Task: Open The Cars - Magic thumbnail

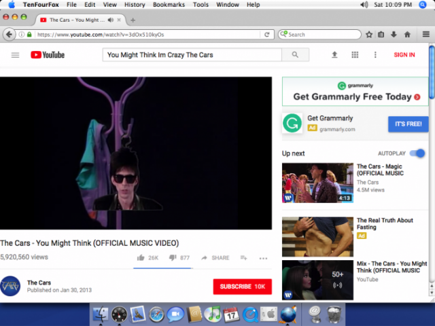Action: (x=317, y=183)
